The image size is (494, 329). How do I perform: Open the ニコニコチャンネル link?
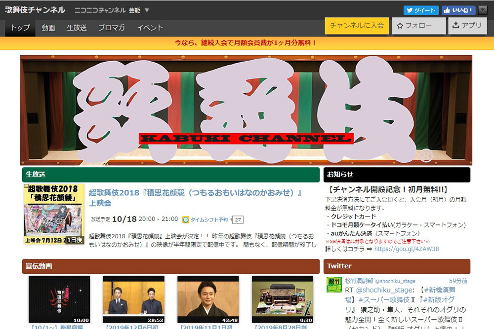coord(100,10)
